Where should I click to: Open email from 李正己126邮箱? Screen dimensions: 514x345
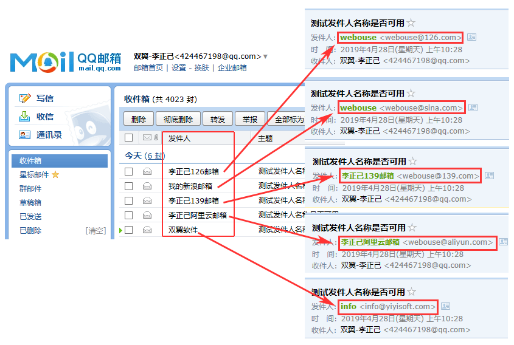(193, 171)
